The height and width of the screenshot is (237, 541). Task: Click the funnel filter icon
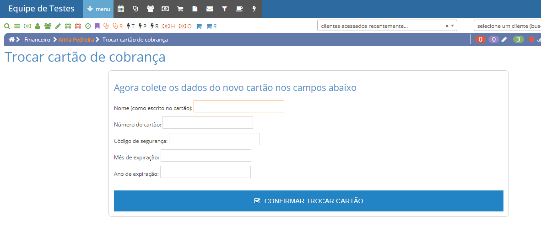(x=224, y=9)
